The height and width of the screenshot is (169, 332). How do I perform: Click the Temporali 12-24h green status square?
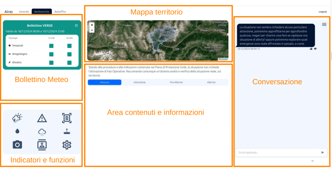51,46
